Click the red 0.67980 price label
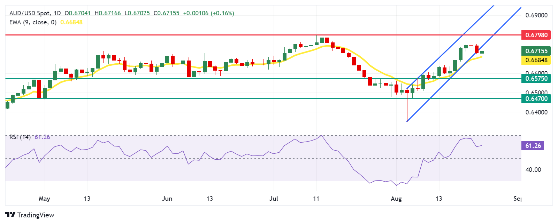The width and height of the screenshot is (558, 224). (x=536, y=35)
